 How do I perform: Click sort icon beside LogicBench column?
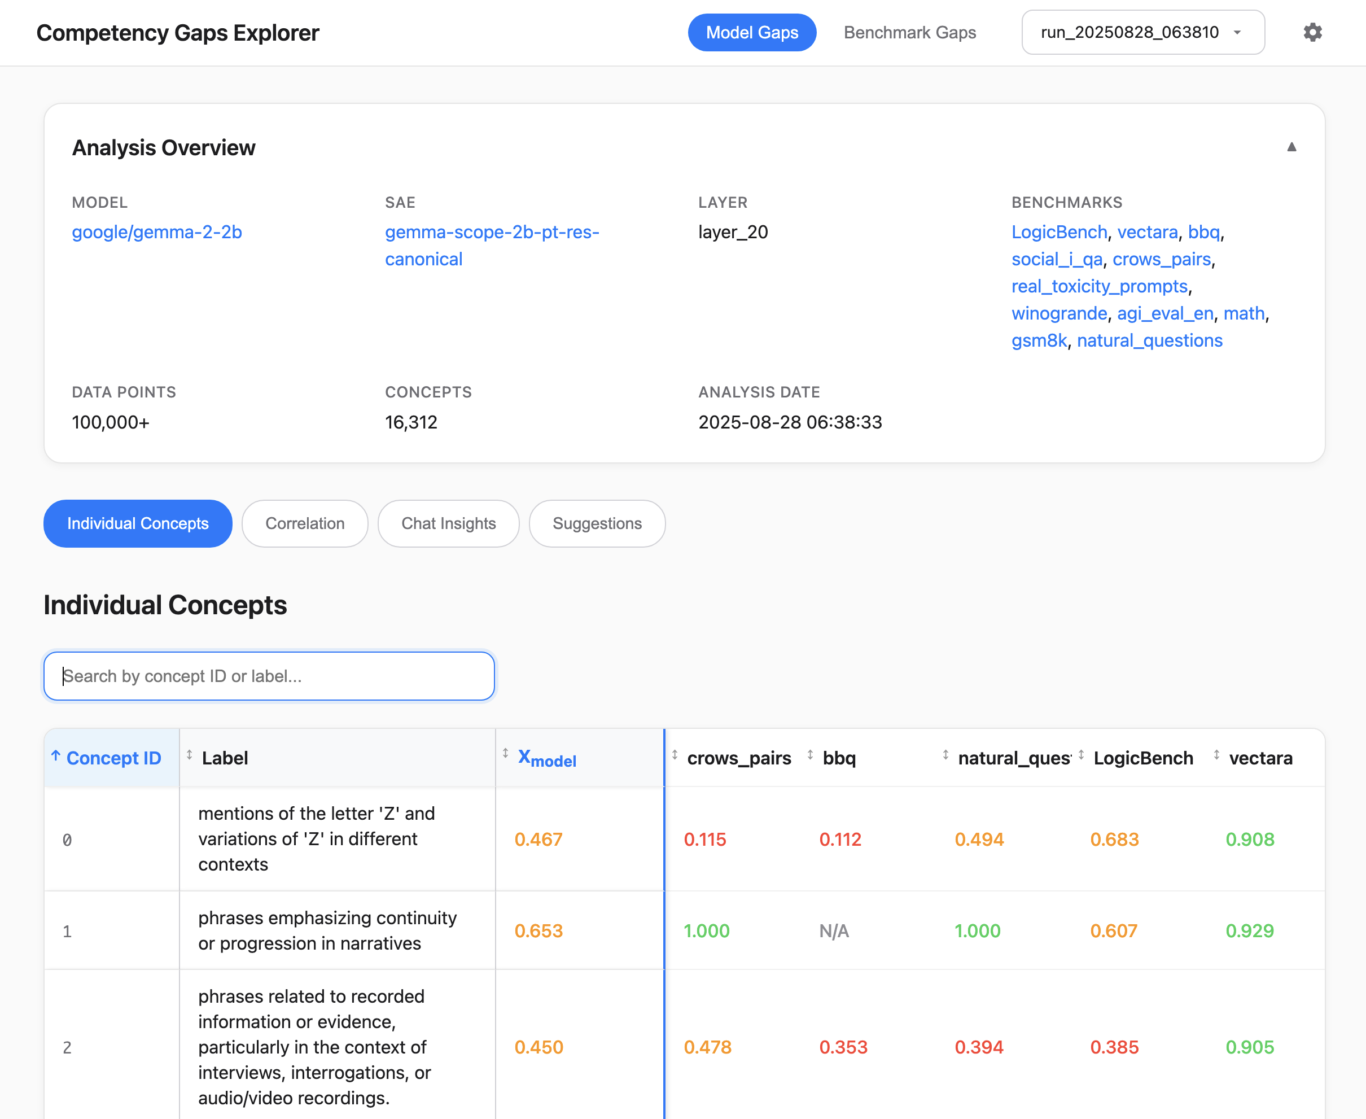1081,754
